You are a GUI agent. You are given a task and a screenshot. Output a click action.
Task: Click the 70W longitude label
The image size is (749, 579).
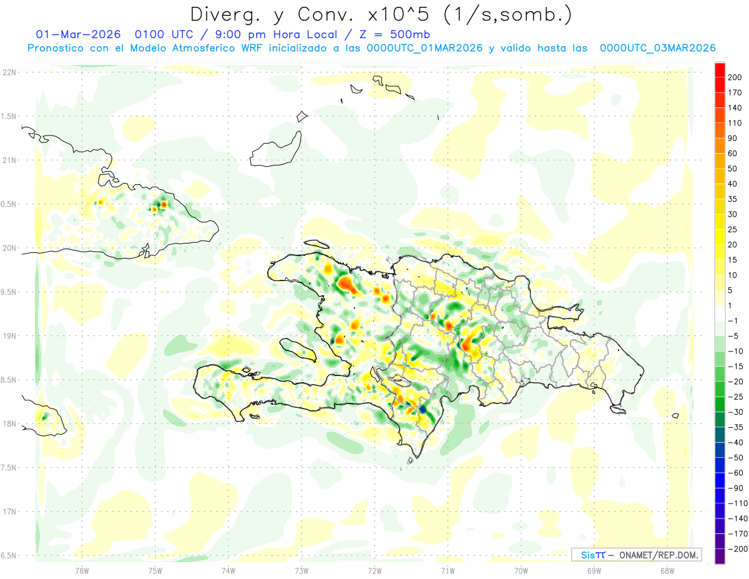click(x=521, y=570)
